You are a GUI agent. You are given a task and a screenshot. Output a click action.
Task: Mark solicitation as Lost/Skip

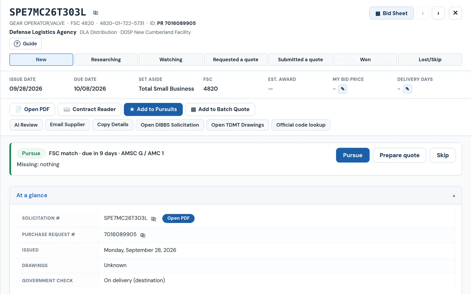430,59
